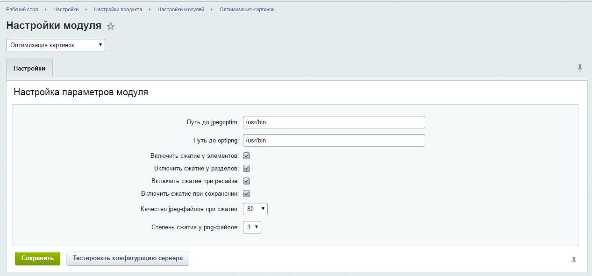592x276 pixels.
Task: Select the 'Настройки' tab
Action: pyautogui.click(x=29, y=69)
